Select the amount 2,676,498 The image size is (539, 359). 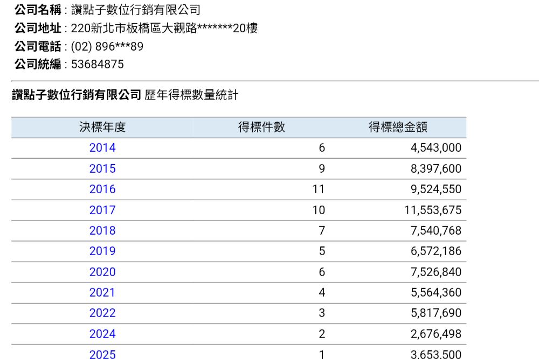coord(436,334)
